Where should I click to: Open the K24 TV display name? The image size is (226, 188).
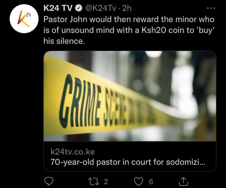pos(58,8)
